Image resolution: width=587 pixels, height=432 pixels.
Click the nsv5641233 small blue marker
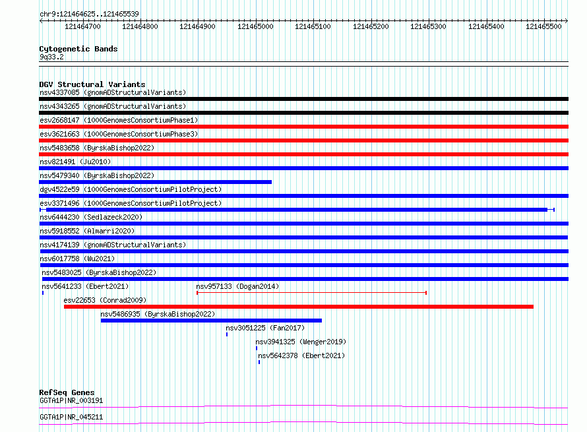[43, 293]
